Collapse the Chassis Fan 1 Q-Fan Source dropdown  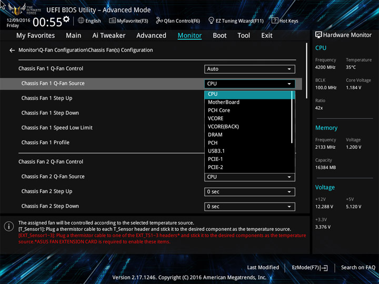coord(250,84)
